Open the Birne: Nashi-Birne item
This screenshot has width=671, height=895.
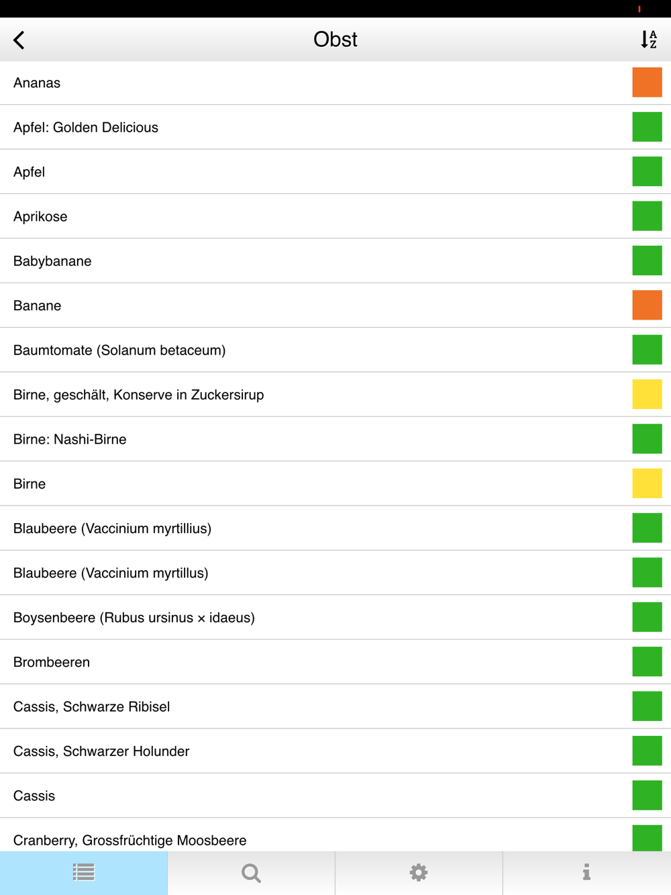tap(70, 440)
